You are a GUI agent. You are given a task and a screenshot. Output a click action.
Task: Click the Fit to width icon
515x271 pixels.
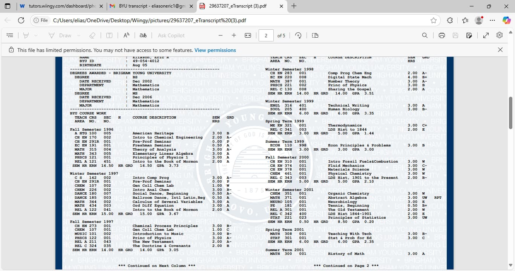(248, 35)
